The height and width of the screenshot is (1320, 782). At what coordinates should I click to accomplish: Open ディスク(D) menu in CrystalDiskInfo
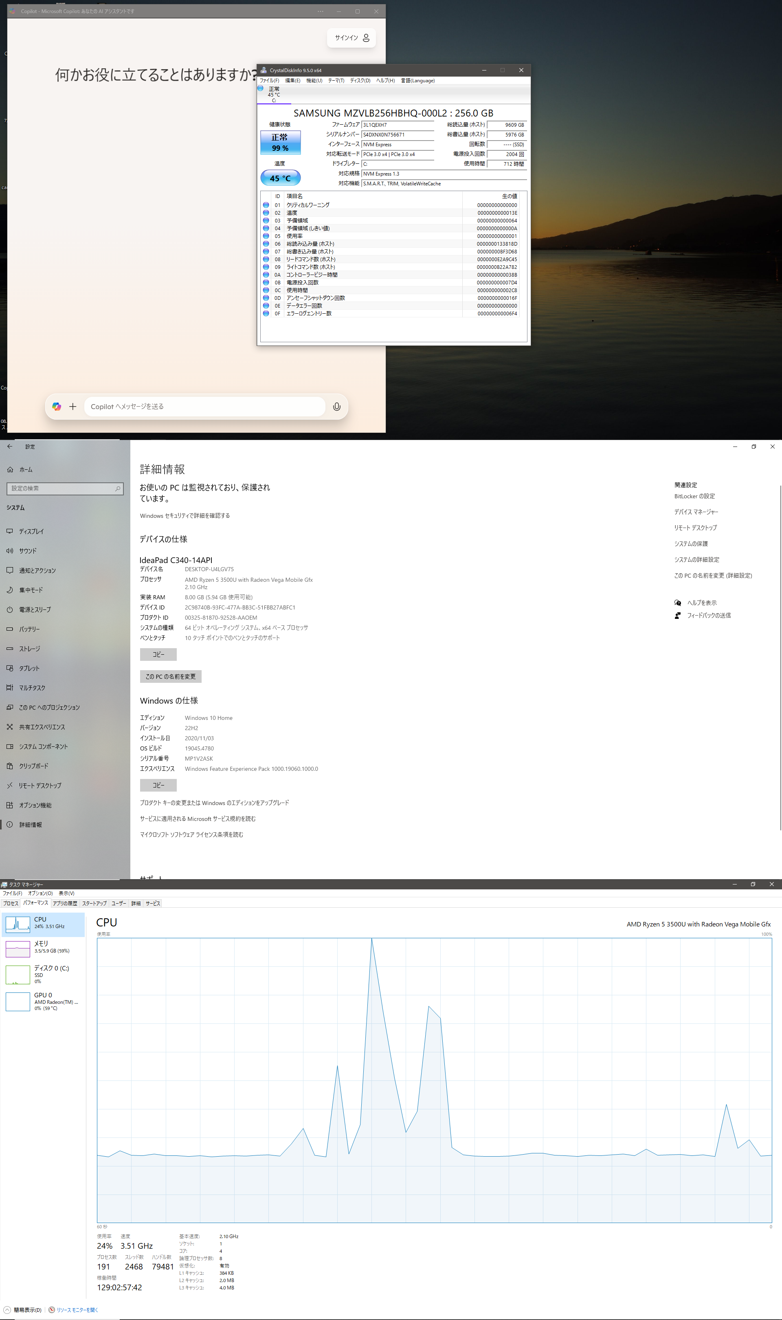coord(360,81)
